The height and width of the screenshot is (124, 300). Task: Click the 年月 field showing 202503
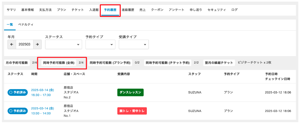pyautogui.click(x=25, y=45)
